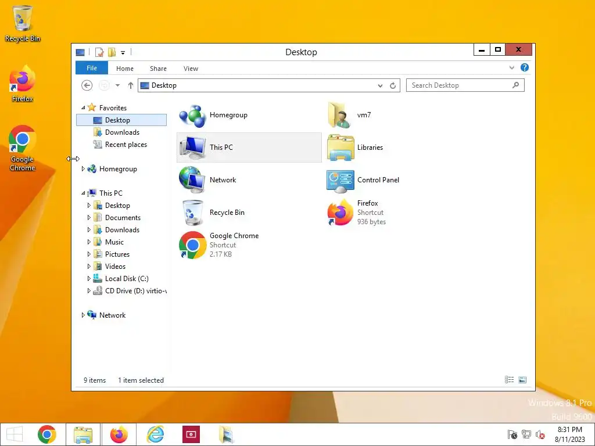Screen dimensions: 595x446
Task: Open address bar history dropdown
Action: (380, 86)
